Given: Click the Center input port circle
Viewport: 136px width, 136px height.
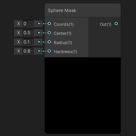Looking at the screenshot, I should (x=49, y=33).
